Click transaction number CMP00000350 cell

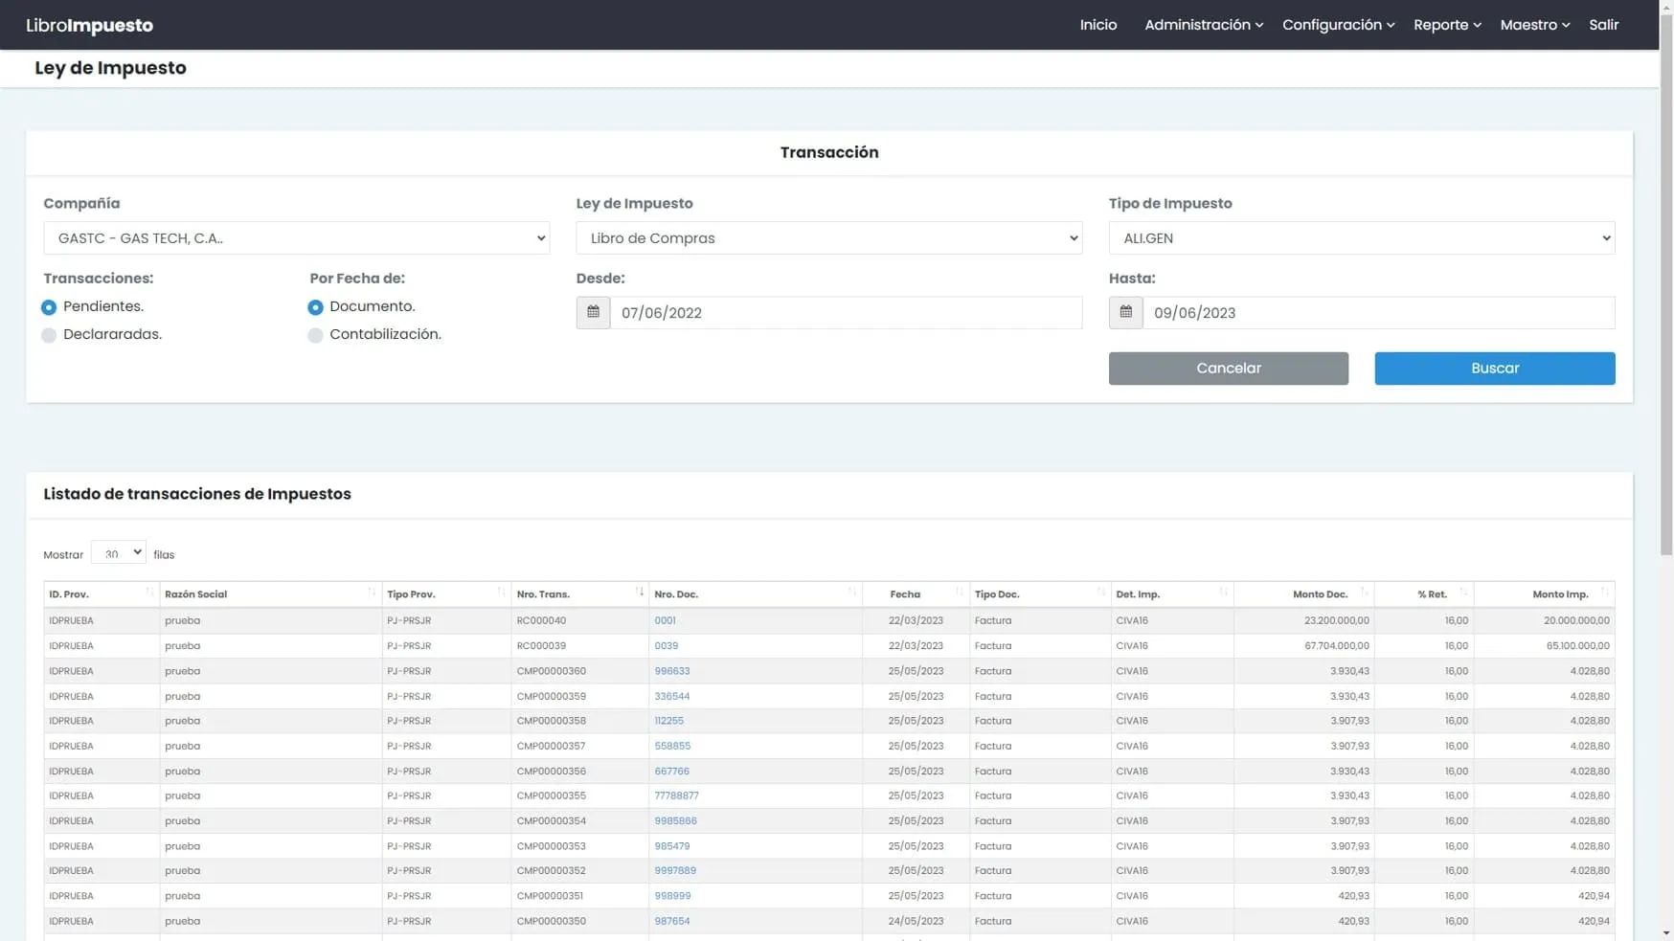(579, 921)
